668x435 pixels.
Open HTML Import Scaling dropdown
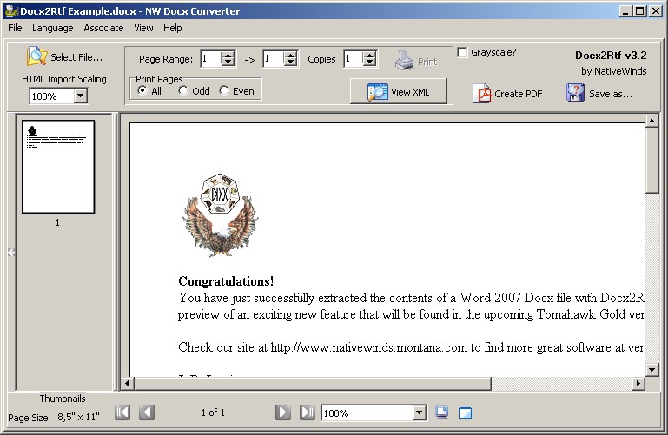click(x=80, y=96)
